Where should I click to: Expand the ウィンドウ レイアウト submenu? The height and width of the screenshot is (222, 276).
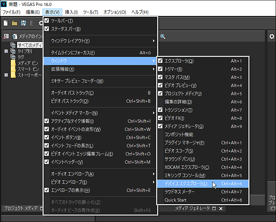tap(100, 41)
